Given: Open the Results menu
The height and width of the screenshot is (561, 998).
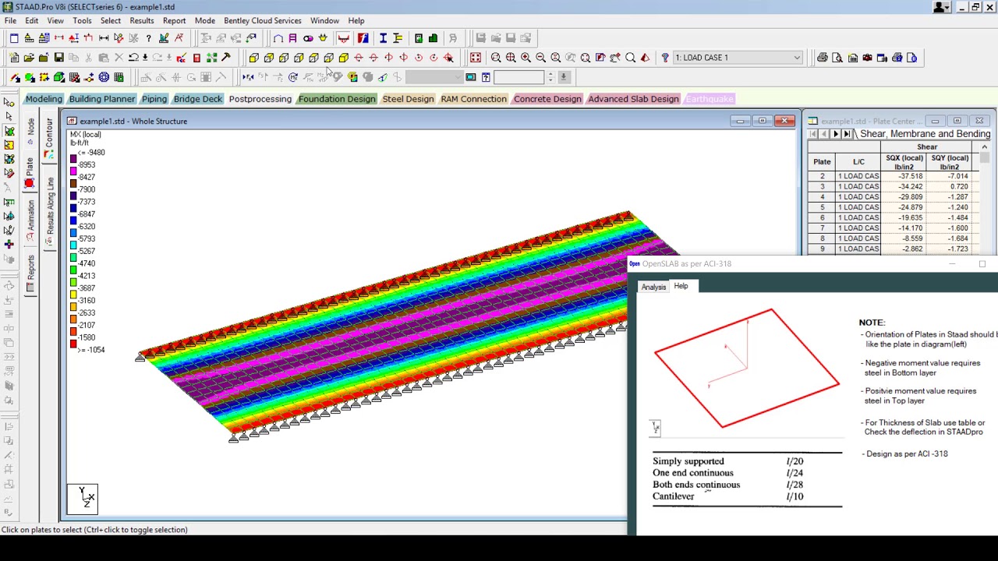Looking at the screenshot, I should pyautogui.click(x=142, y=21).
